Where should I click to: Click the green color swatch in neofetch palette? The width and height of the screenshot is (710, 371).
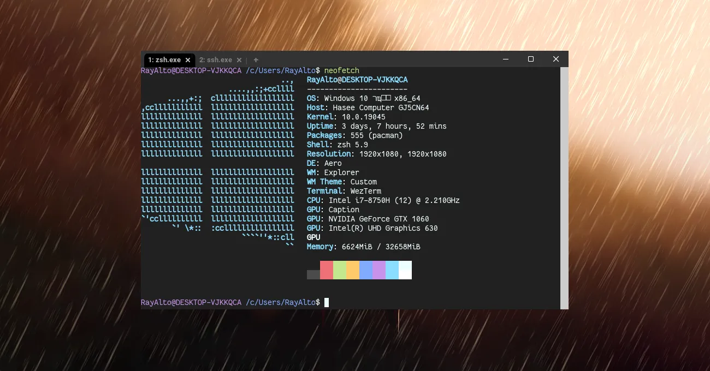339,270
